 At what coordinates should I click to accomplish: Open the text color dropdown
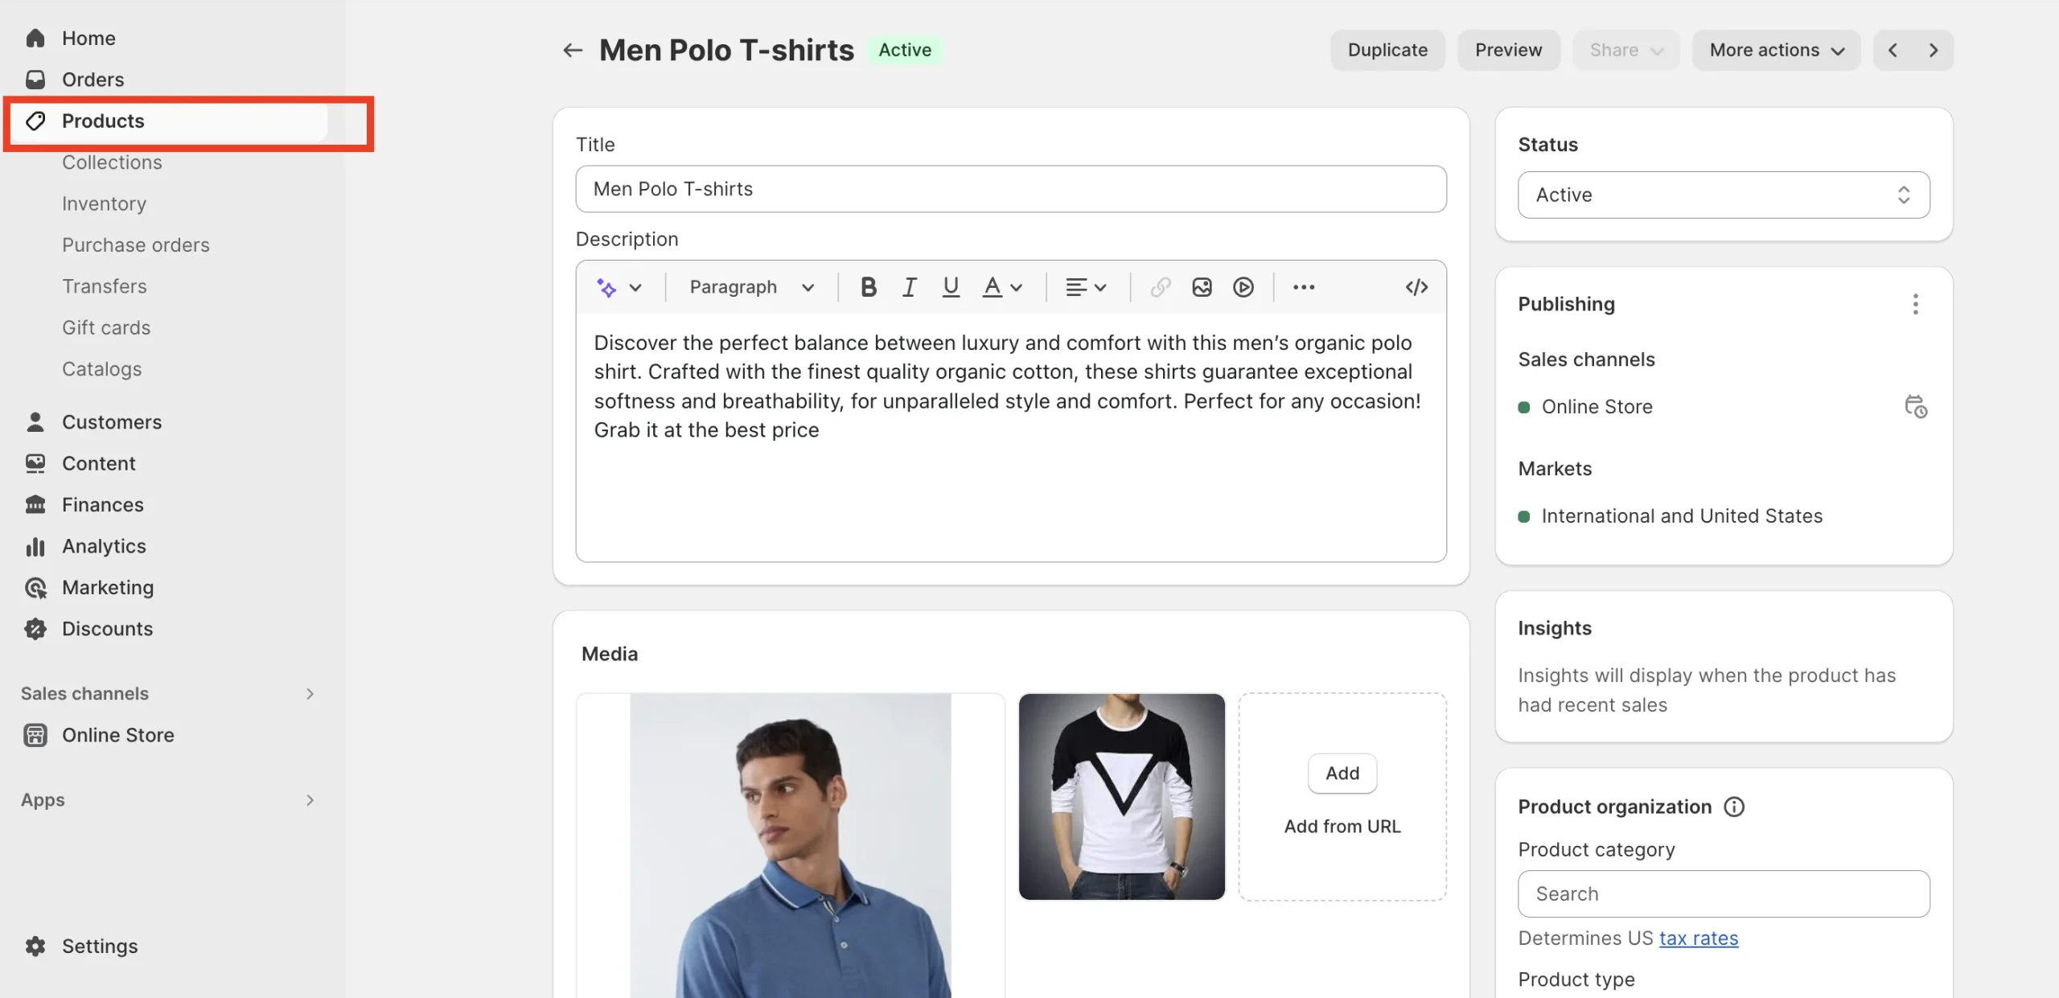pos(1002,287)
